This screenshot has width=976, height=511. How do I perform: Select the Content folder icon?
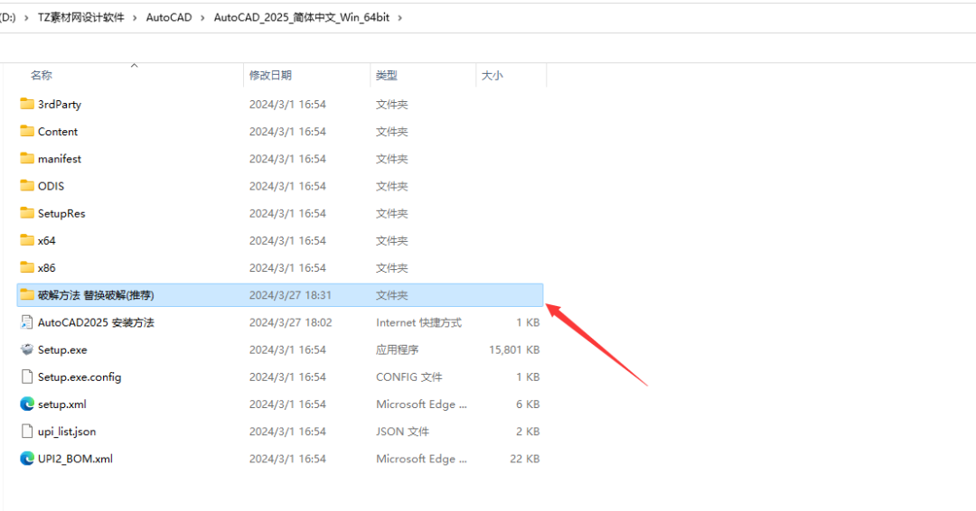click(27, 131)
